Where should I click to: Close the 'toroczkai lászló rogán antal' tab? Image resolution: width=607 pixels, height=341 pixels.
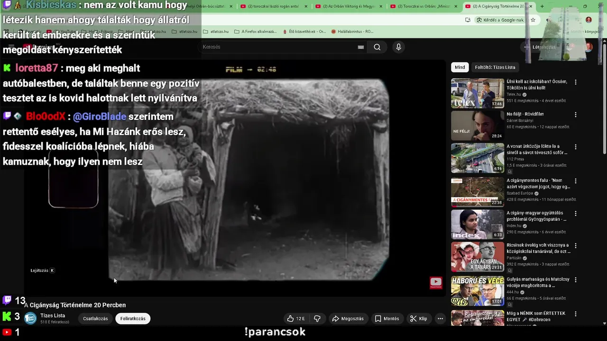tap(306, 6)
